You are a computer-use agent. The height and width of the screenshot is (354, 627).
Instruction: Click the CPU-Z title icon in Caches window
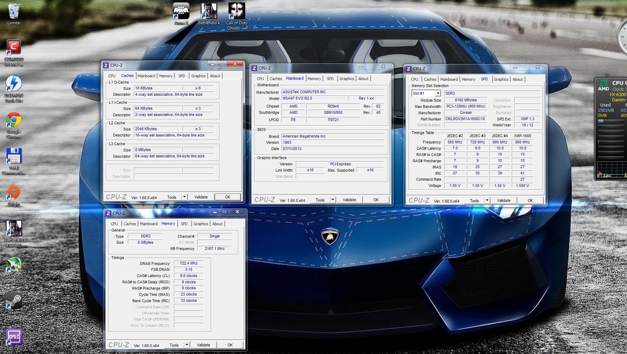tap(106, 65)
